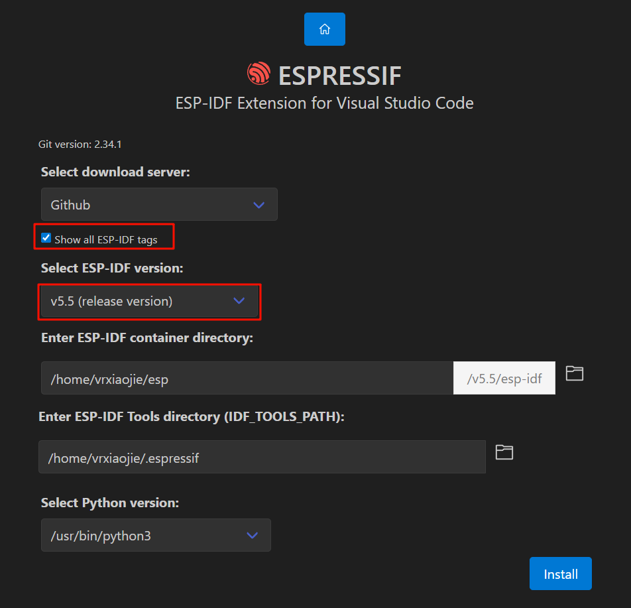The image size is (631, 608).
Task: Click the /home/vrxiaojie/esp container directory field
Action: [247, 379]
